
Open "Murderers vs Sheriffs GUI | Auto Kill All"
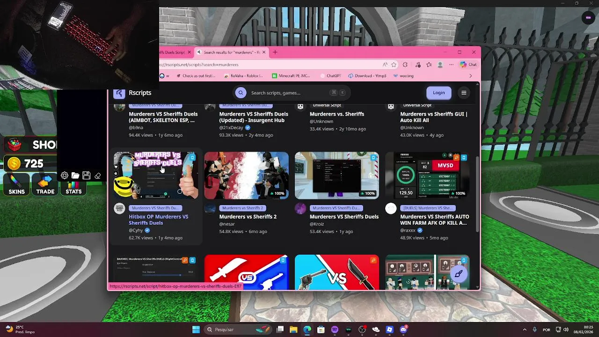pyautogui.click(x=434, y=117)
